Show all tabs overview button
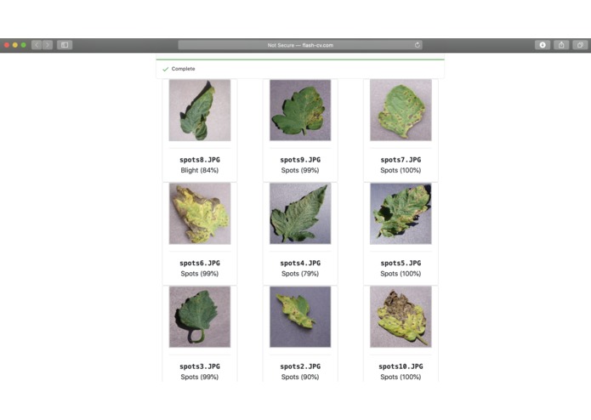This screenshot has width=591, height=420. coord(580,45)
